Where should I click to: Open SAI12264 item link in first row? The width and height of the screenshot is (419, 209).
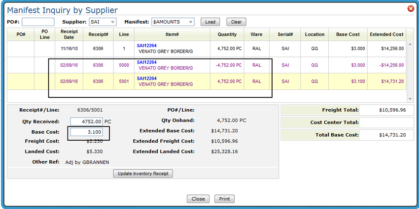click(x=146, y=46)
